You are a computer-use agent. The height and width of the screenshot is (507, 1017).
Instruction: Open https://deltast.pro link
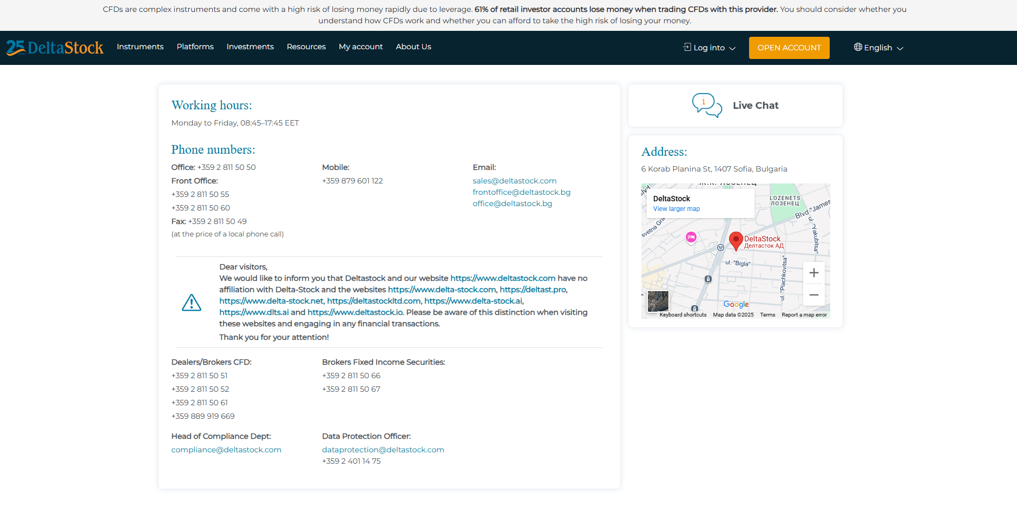point(533,289)
